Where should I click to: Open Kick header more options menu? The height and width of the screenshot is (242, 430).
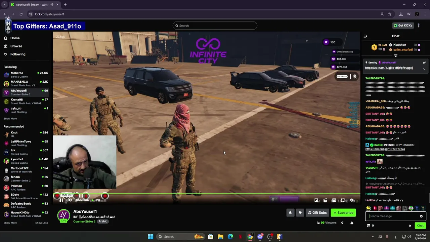419,26
